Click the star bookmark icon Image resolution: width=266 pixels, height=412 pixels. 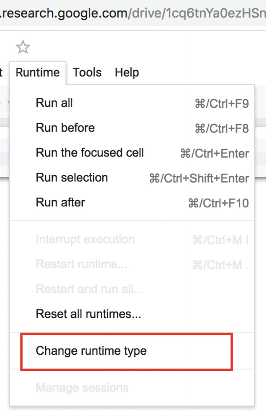click(23, 48)
